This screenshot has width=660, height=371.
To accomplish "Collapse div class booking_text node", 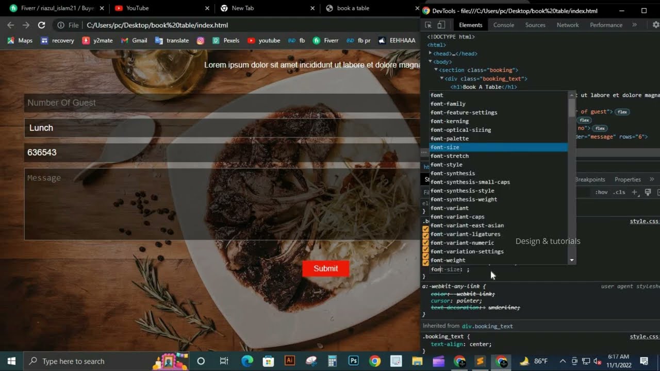I will click(442, 78).
